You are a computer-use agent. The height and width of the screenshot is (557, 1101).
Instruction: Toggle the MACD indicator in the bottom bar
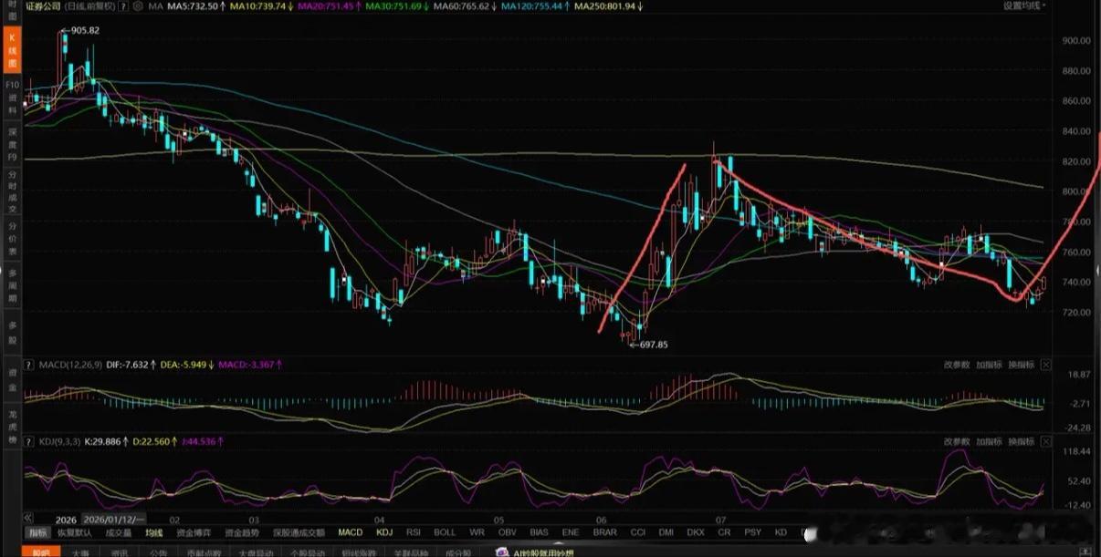click(x=350, y=532)
